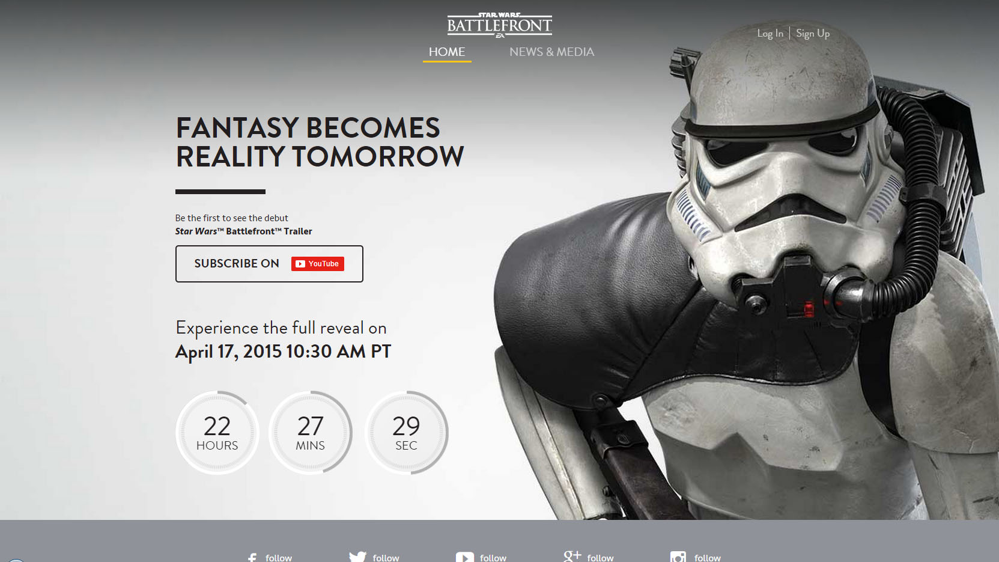Viewport: 999px width, 562px height.
Task: Click the Log In link
Action: click(x=770, y=33)
